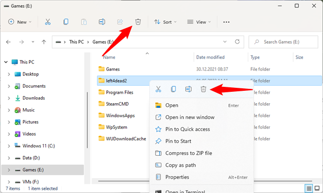Click This PC in the address breadcrumb
Image resolution: width=323 pixels, height=193 pixels.
click(76, 42)
